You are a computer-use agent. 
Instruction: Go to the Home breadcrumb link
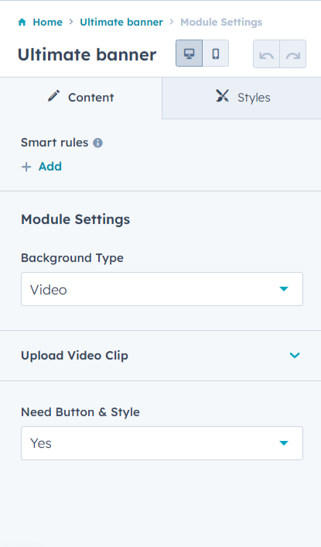[x=47, y=22]
